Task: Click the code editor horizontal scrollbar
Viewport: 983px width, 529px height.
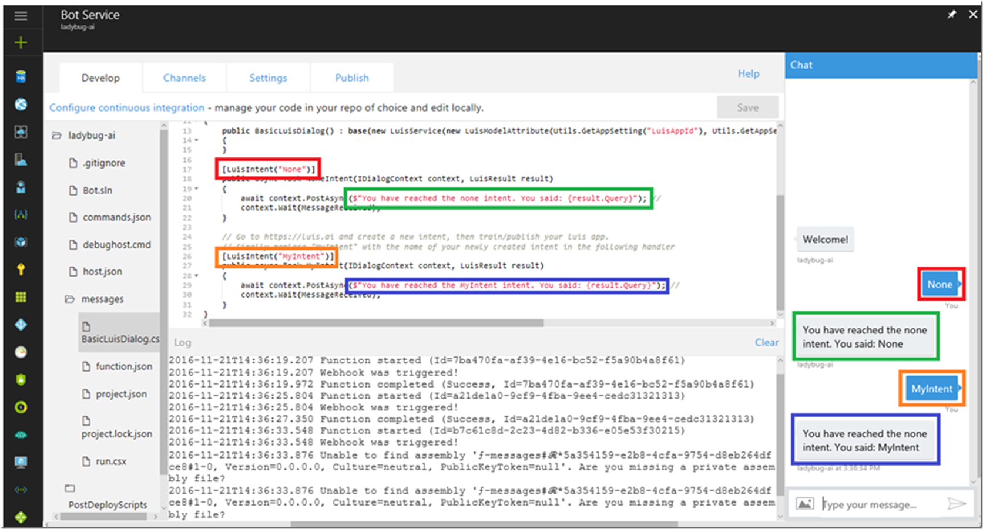Action: pyautogui.click(x=376, y=323)
